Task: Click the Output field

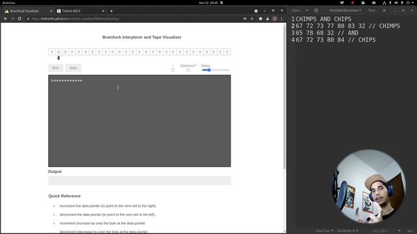Action: 139,181
